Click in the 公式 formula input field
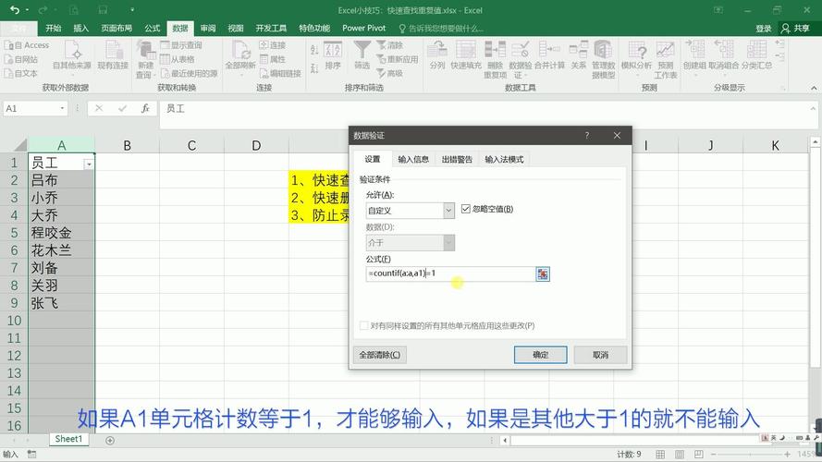 point(450,274)
